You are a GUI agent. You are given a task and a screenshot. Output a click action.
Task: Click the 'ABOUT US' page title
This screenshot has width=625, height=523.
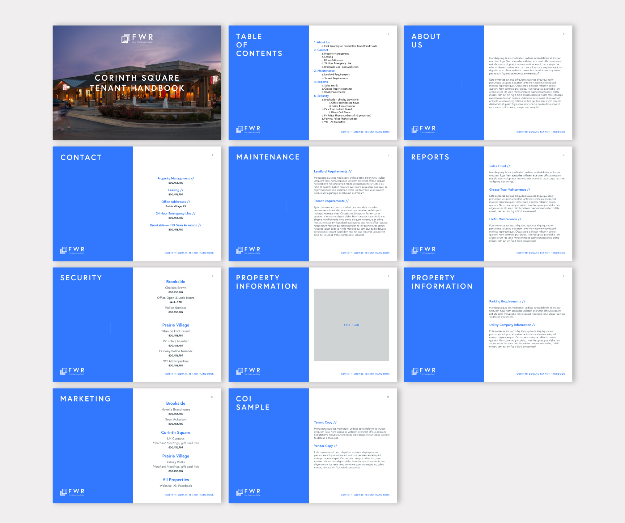[426, 41]
